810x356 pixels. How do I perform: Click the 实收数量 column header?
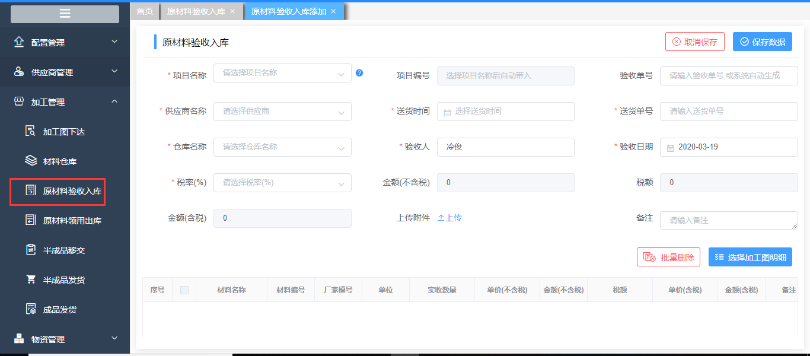(x=442, y=290)
